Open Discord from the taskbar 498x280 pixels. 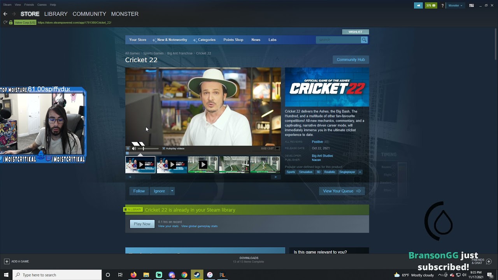point(172,275)
